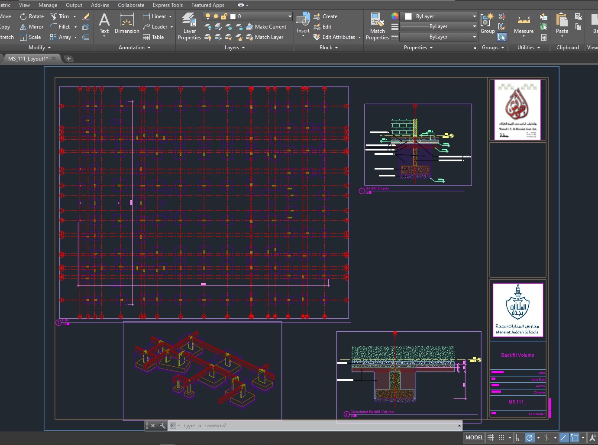This screenshot has width=598, height=445.
Task: Select the Rotate tool
Action: click(32, 16)
